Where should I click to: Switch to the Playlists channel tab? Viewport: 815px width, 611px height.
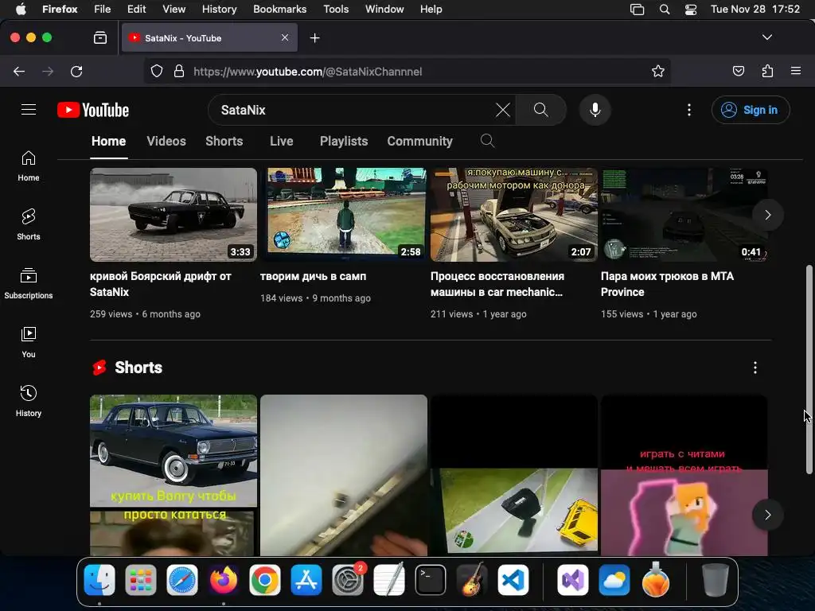click(x=344, y=142)
